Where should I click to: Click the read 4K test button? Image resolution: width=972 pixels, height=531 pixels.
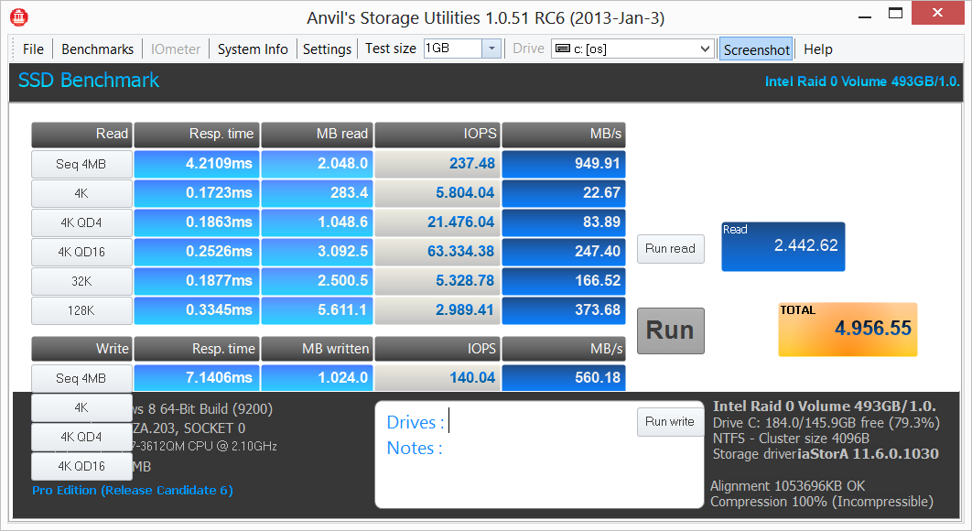[81, 193]
